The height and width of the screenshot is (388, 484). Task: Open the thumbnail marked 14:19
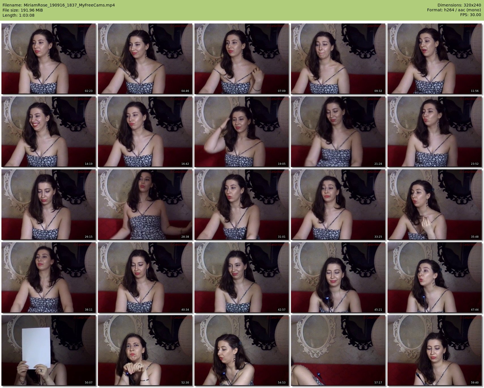[x=49, y=131]
